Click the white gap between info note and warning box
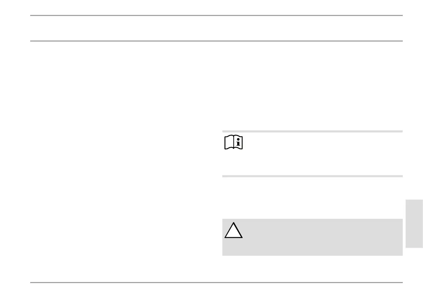Viewport: 423px width, 298px height. coord(313,198)
